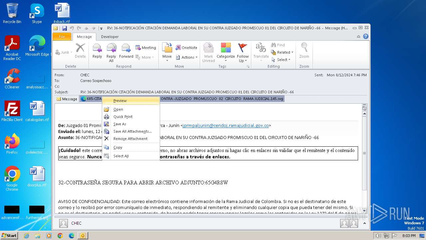
Task: Open Internet Explorer from taskbar
Action: [26, 236]
